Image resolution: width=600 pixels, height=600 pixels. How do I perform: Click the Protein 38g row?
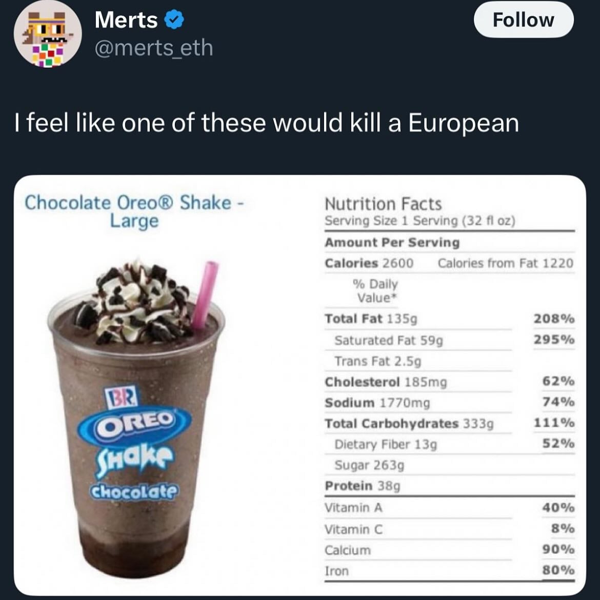(x=362, y=486)
